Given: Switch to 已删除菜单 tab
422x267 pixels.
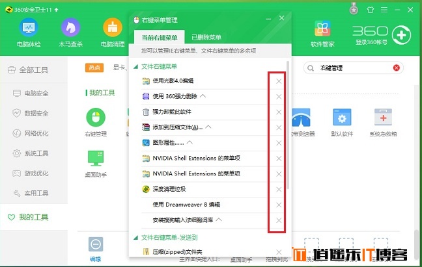Looking at the screenshot, I should 206,37.
